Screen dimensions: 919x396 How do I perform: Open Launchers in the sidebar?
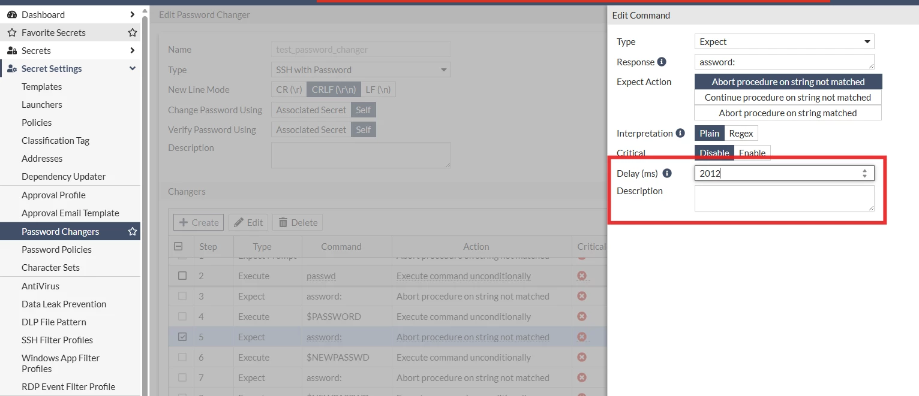coord(41,104)
